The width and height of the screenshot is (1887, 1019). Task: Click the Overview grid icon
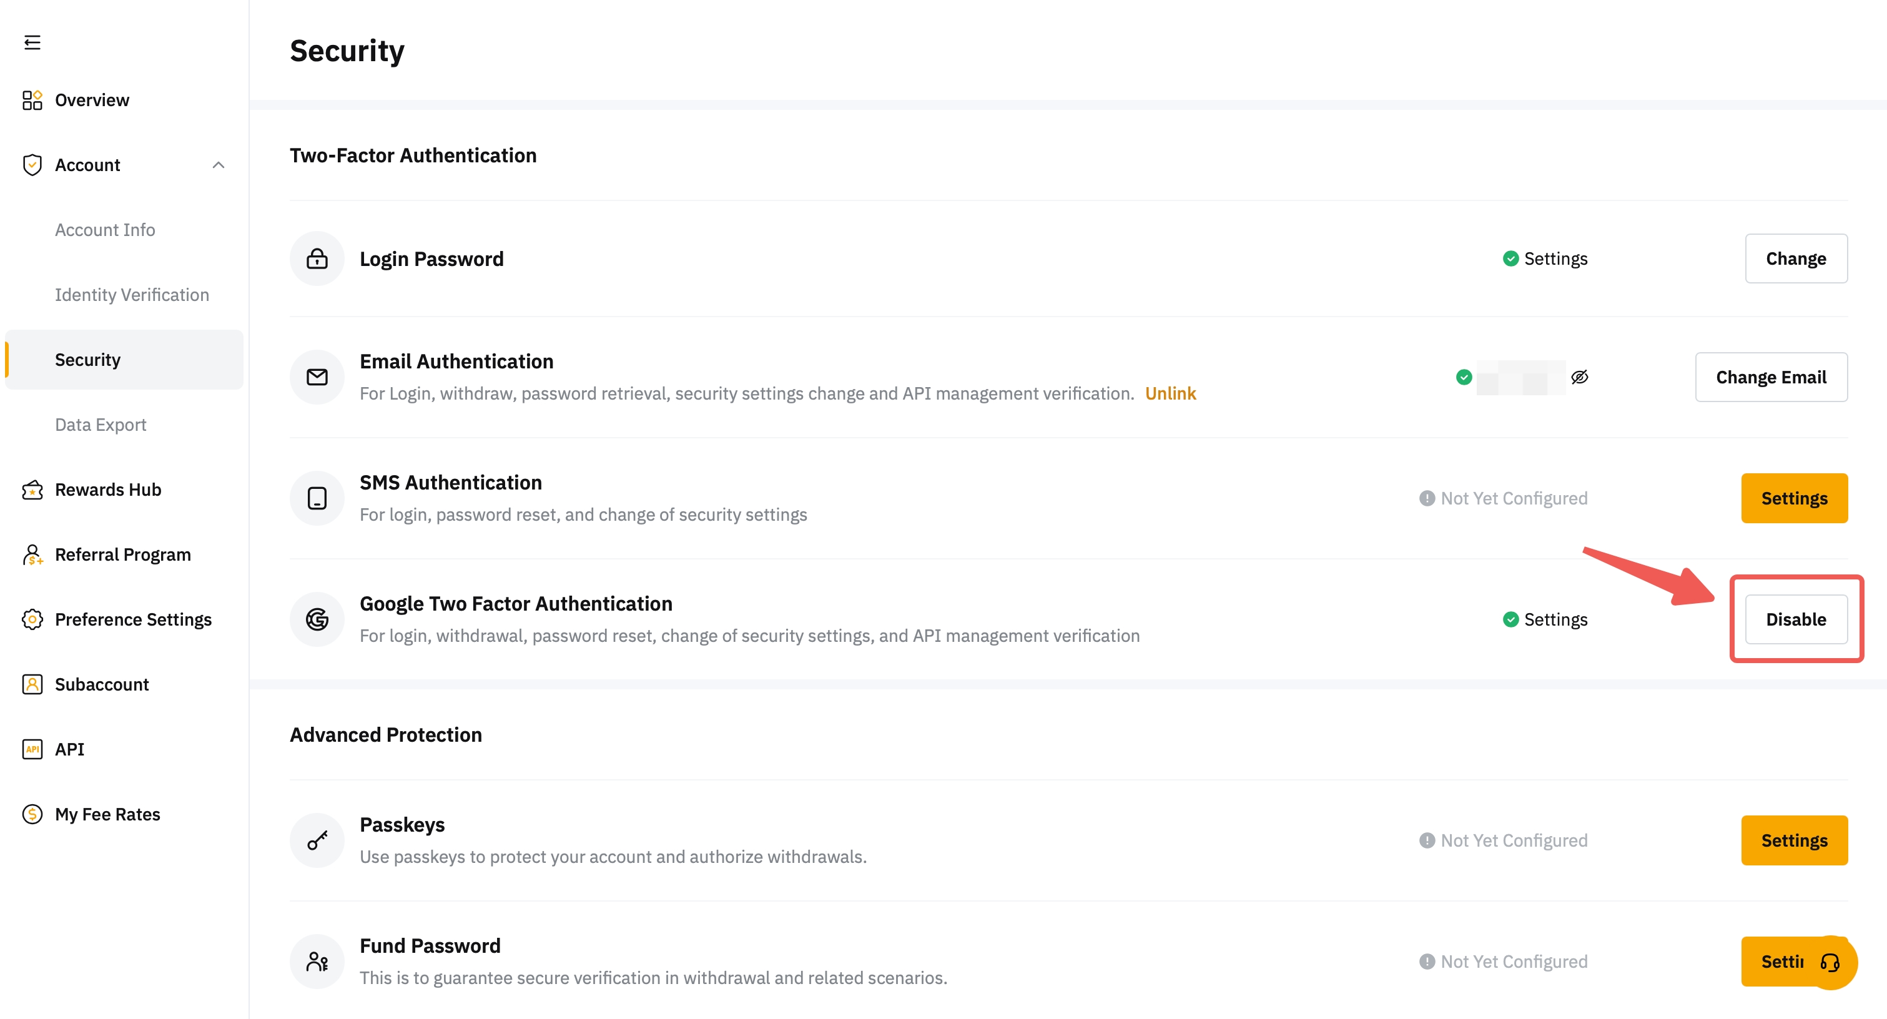pos(32,100)
